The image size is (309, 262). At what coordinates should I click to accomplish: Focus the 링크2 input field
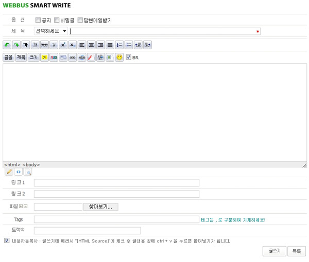tap(116, 194)
